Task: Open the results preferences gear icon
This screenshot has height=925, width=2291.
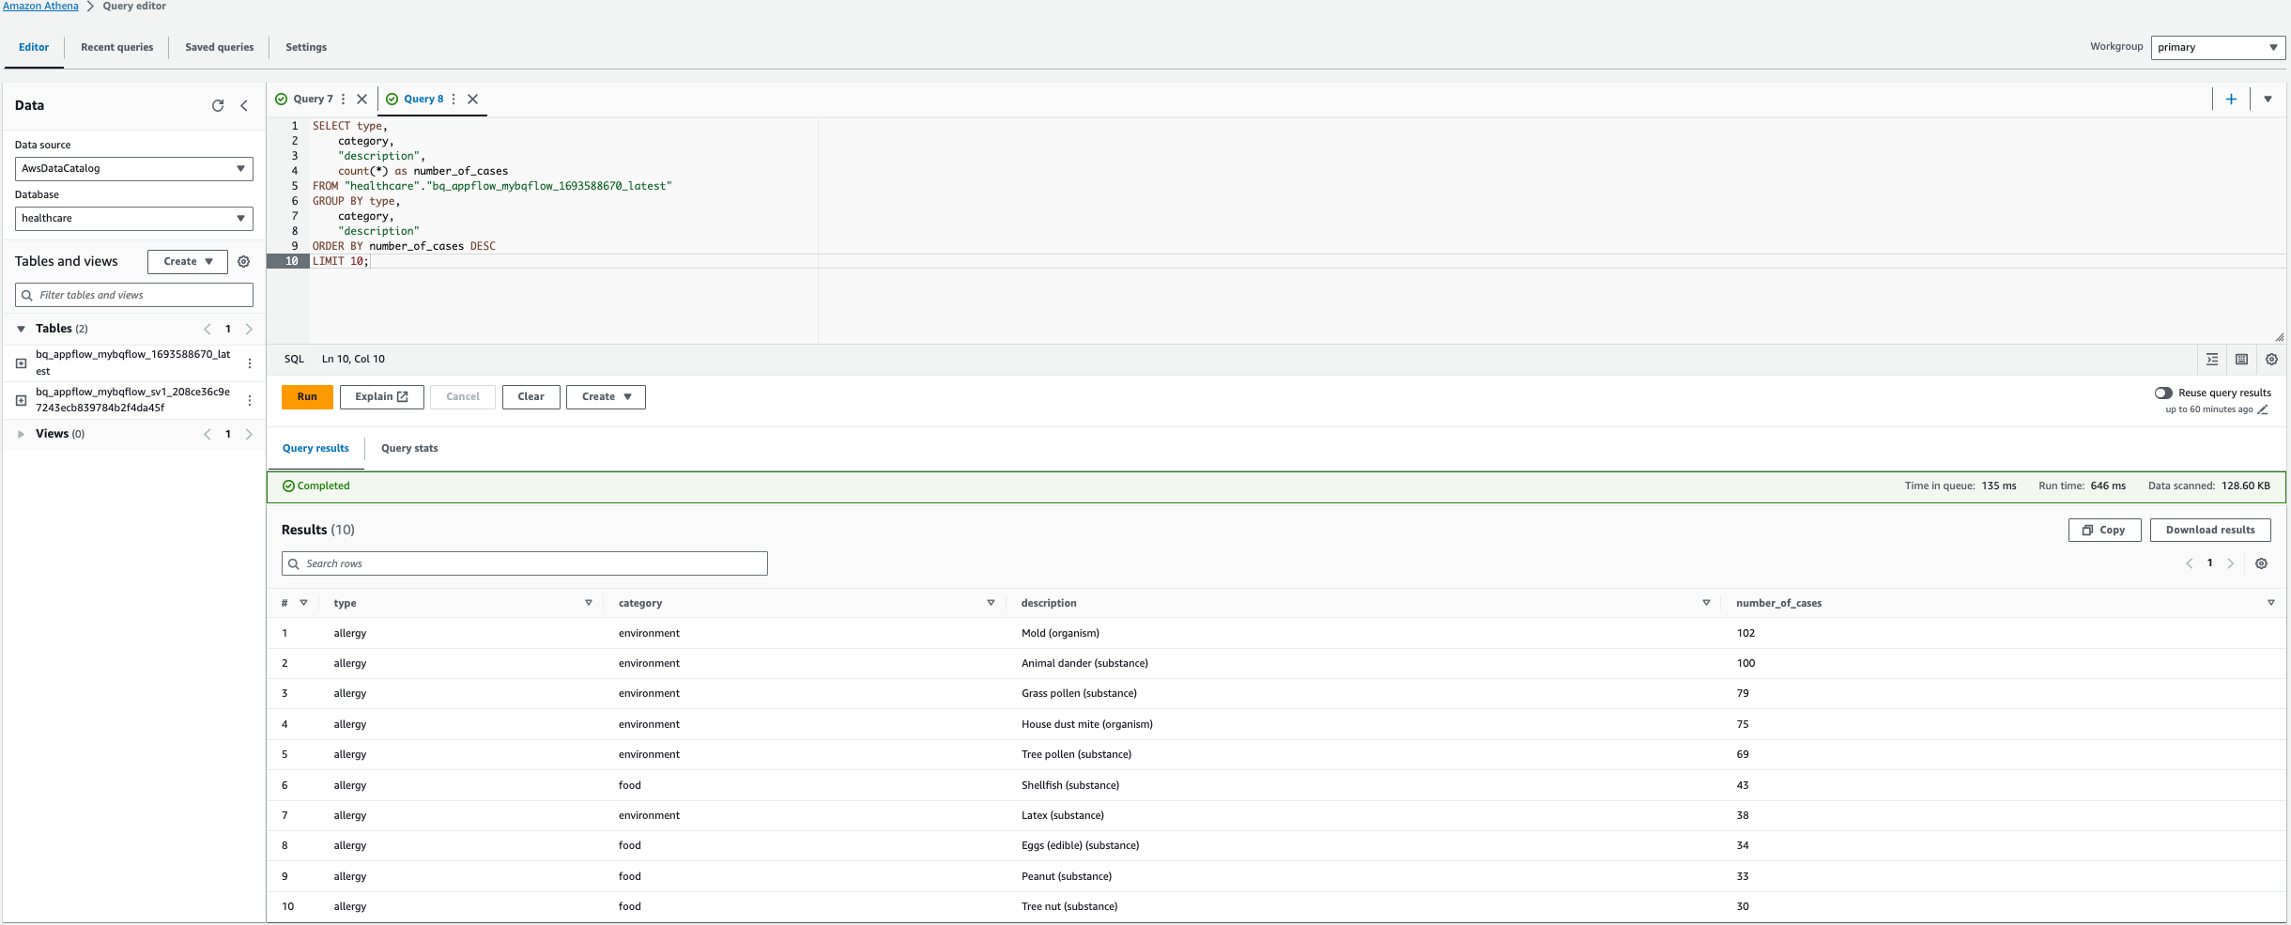Action: coord(2261,563)
